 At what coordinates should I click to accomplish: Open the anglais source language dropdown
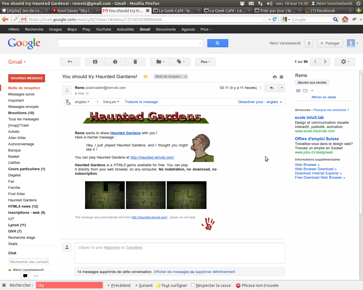click(x=82, y=102)
